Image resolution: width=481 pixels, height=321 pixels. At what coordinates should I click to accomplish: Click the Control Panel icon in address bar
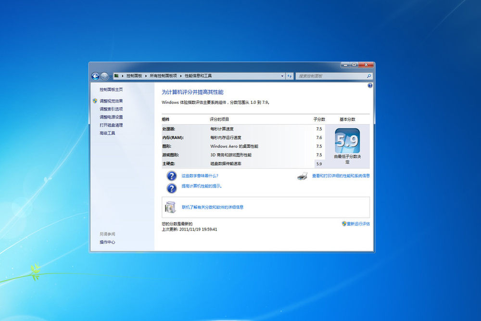[x=116, y=76]
